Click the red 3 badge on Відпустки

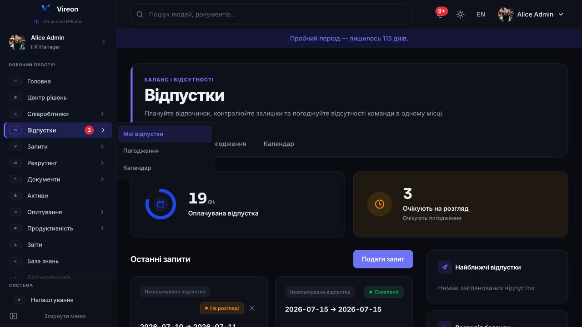(x=89, y=130)
